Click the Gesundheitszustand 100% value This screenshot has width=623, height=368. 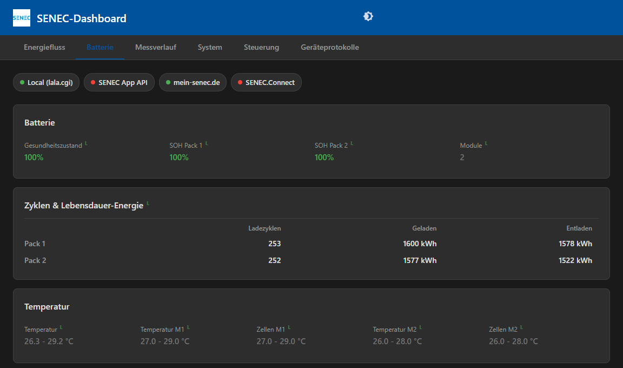tap(34, 157)
